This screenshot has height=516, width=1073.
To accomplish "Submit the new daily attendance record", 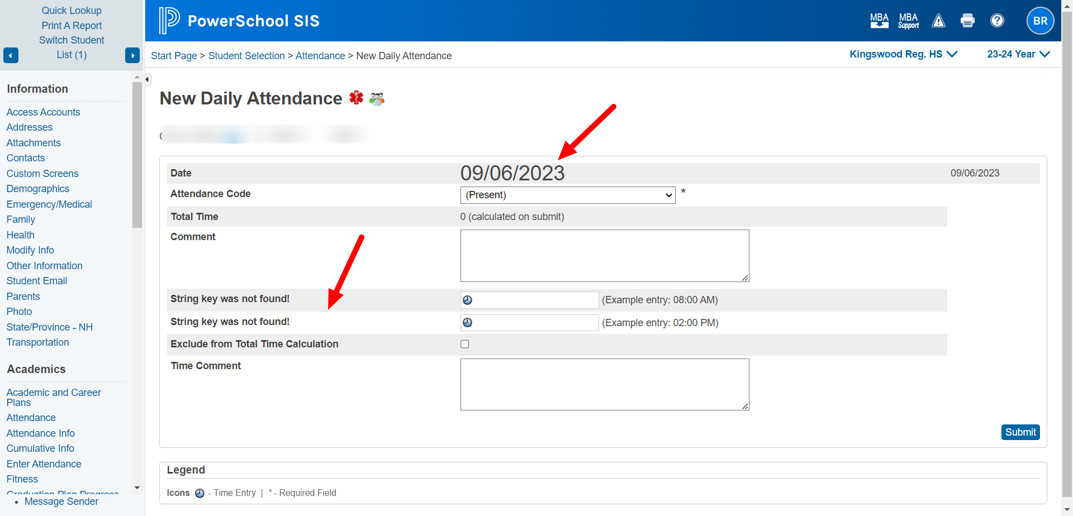I will click(x=1020, y=432).
